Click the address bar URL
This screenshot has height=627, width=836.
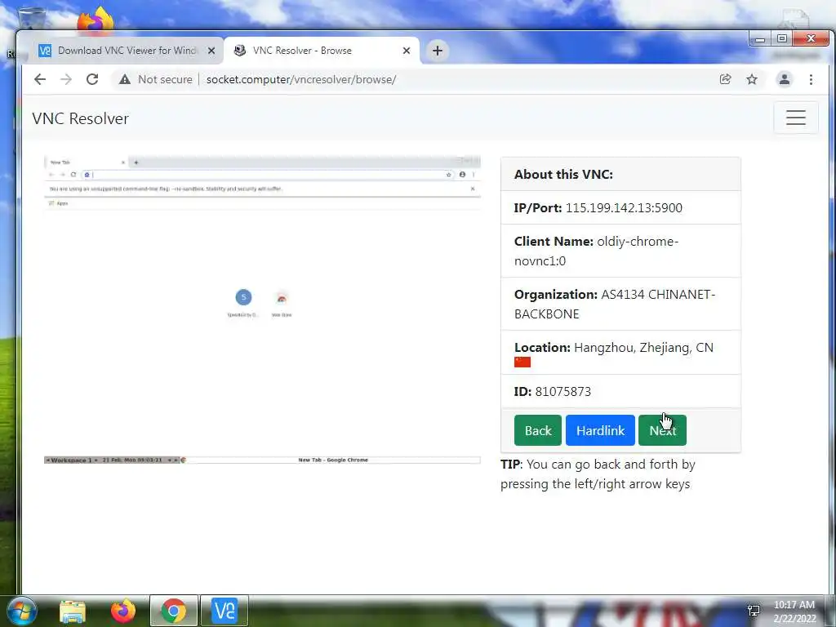[301, 79]
